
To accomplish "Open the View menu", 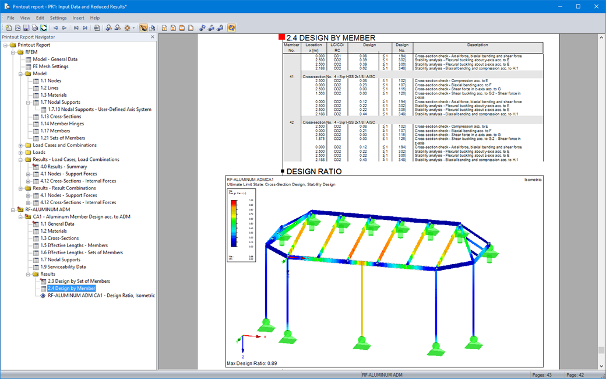I will pos(25,18).
